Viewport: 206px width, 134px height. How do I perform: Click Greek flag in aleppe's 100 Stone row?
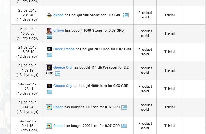click(x=126, y=15)
